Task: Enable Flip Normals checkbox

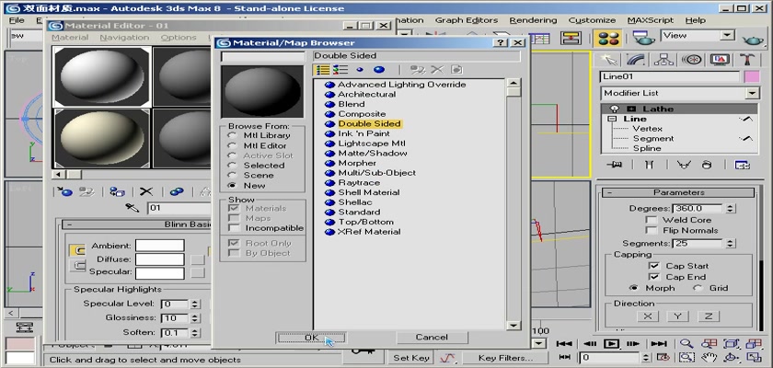Action: [652, 230]
